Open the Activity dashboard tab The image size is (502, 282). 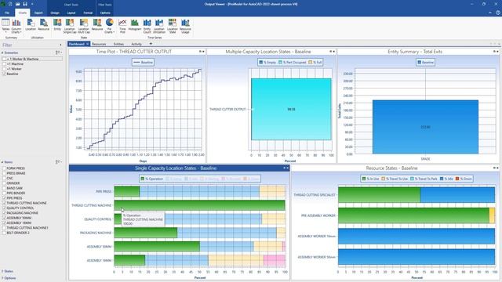click(136, 44)
